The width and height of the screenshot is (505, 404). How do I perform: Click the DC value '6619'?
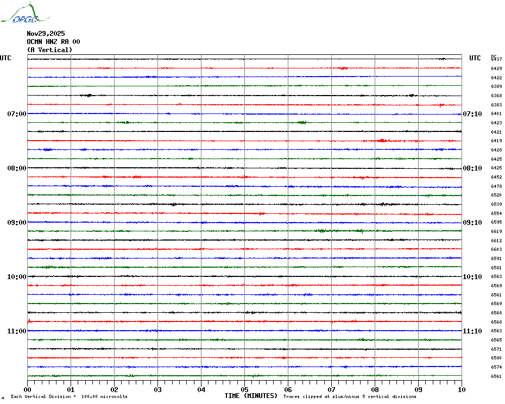pos(497,232)
